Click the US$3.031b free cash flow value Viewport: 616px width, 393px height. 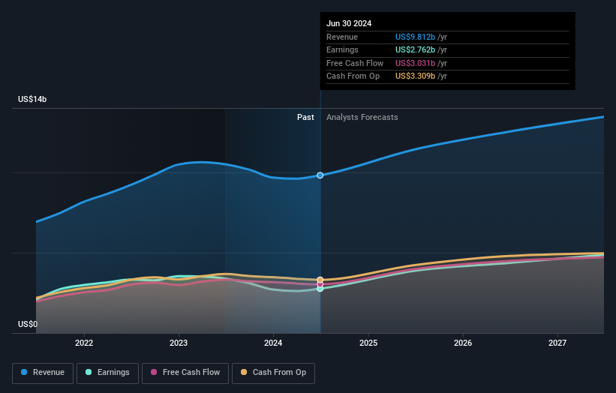click(415, 63)
